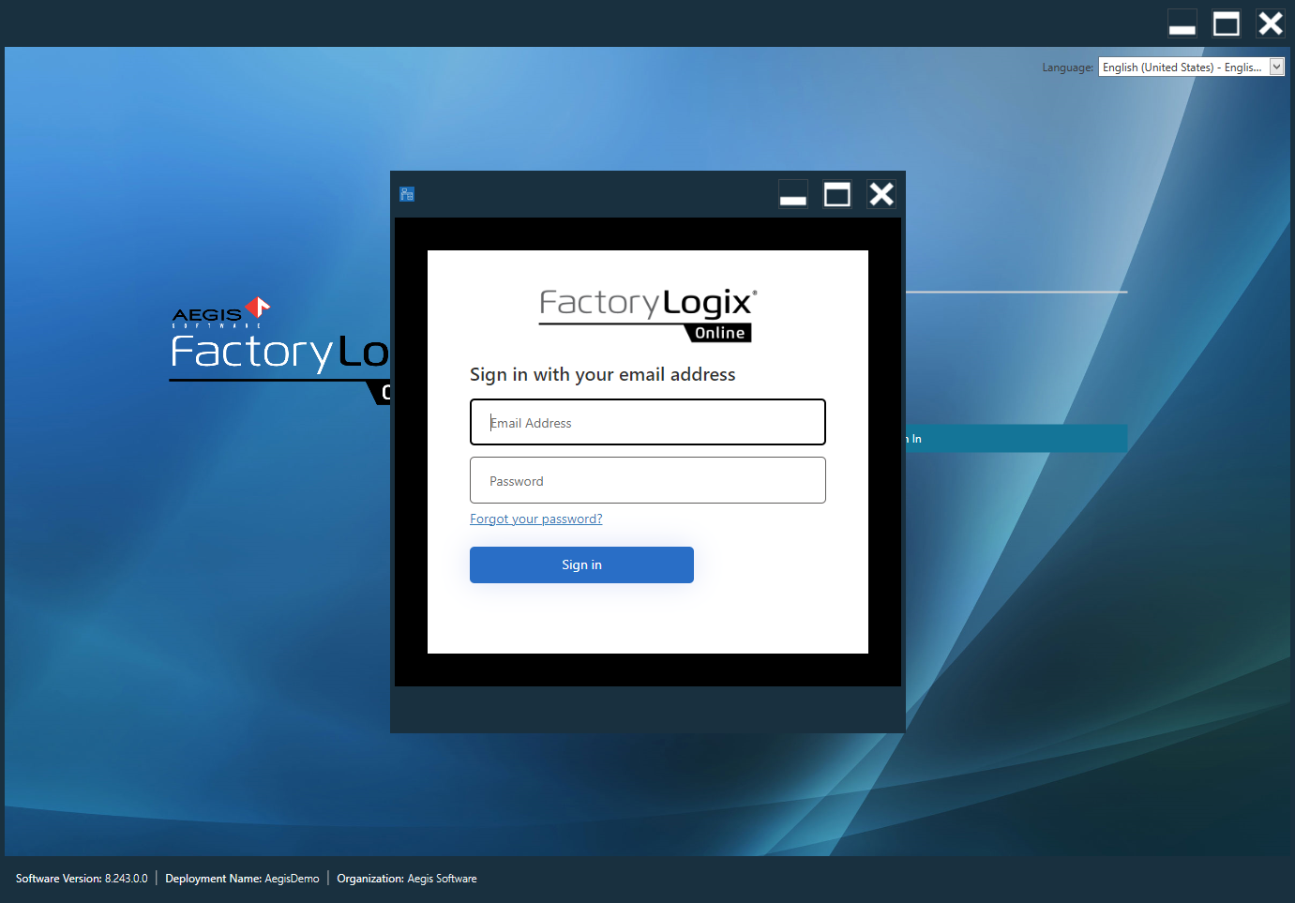Viewport: 1295px width, 903px height.
Task: Click the 'Sign in with your email address' heading
Action: (602, 375)
